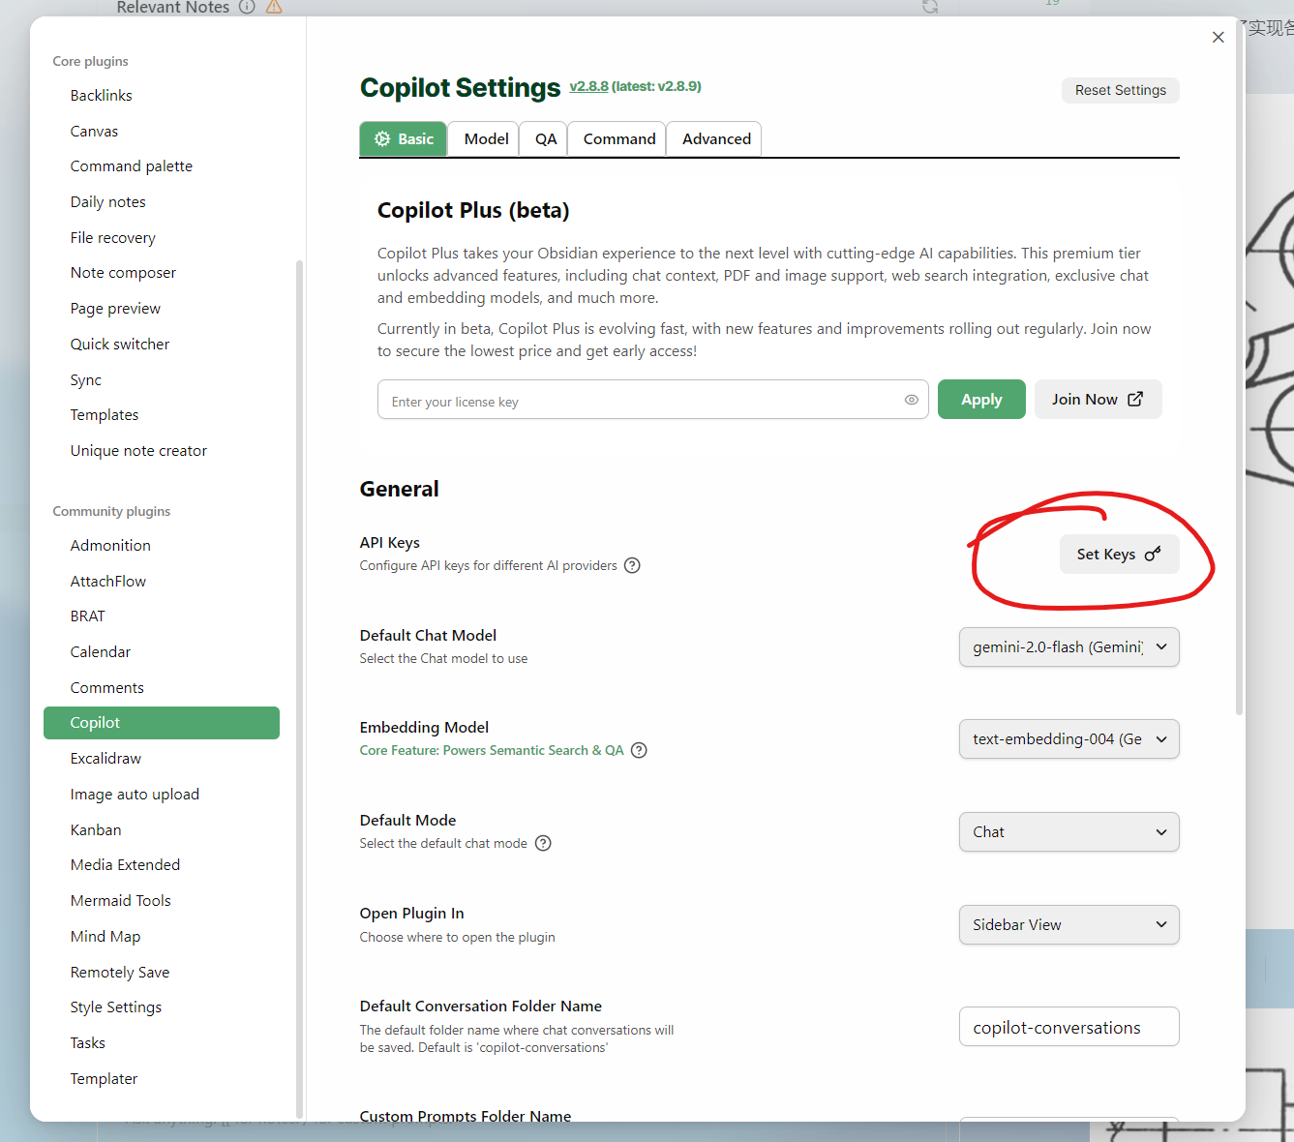Viewport: 1294px width, 1142px height.
Task: Open the Open Plugin In dropdown
Action: click(1068, 924)
